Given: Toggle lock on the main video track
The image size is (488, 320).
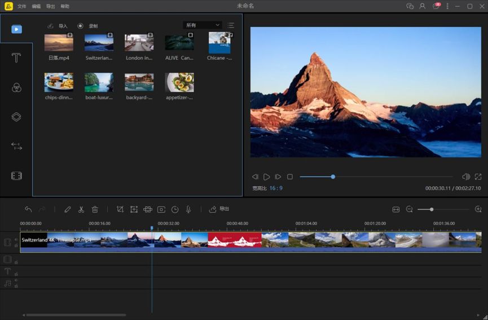Looking at the screenshot, I should [x=16, y=246].
